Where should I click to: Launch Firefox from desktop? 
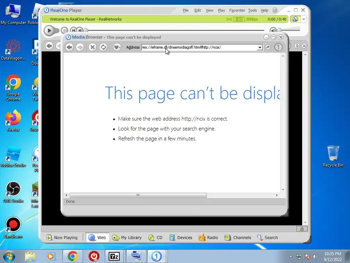point(13,121)
